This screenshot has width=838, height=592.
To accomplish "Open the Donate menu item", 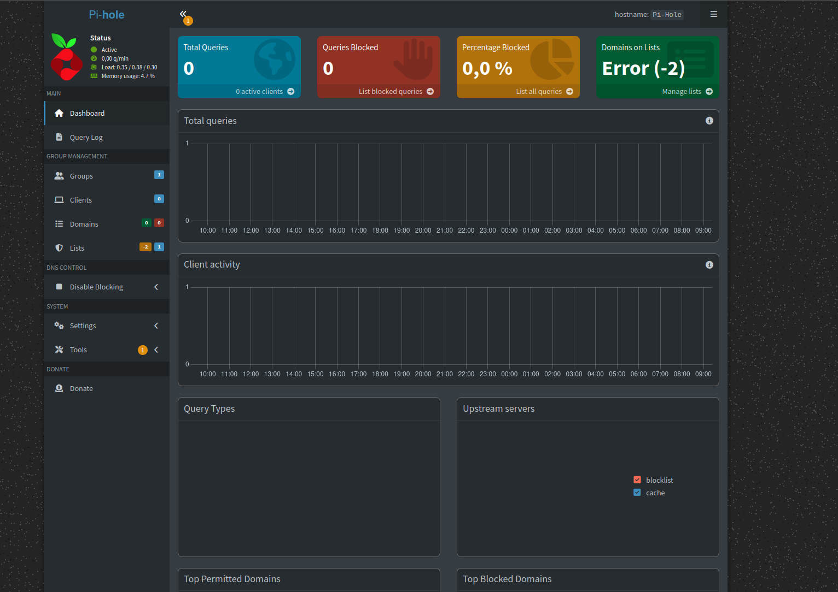I will click(x=107, y=388).
